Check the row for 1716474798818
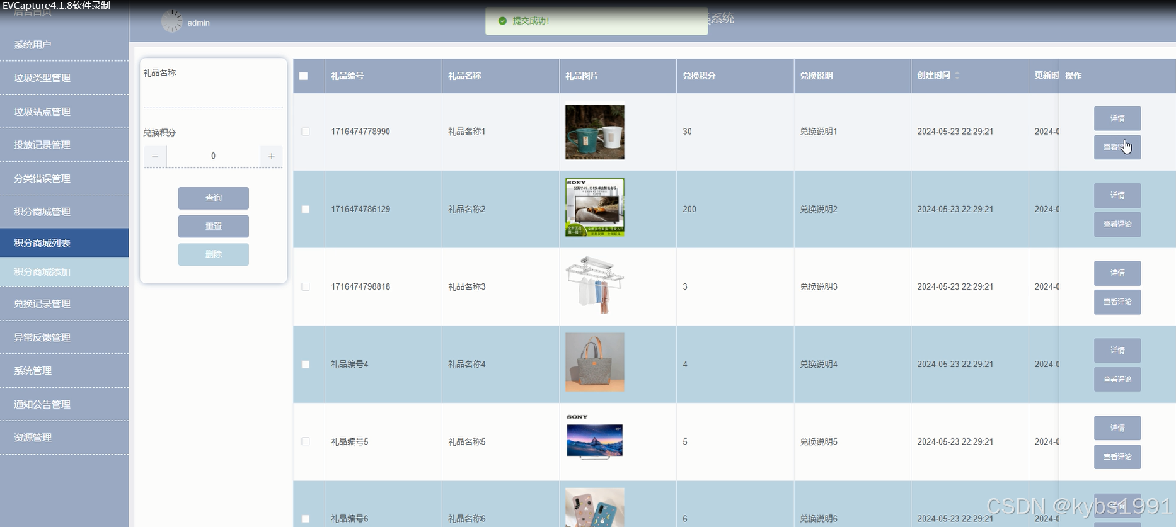The image size is (1176, 527). (x=306, y=286)
